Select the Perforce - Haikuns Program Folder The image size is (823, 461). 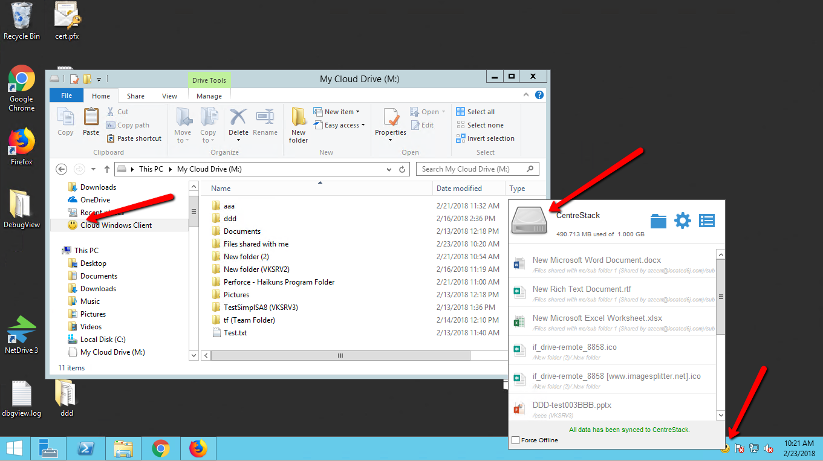point(279,282)
